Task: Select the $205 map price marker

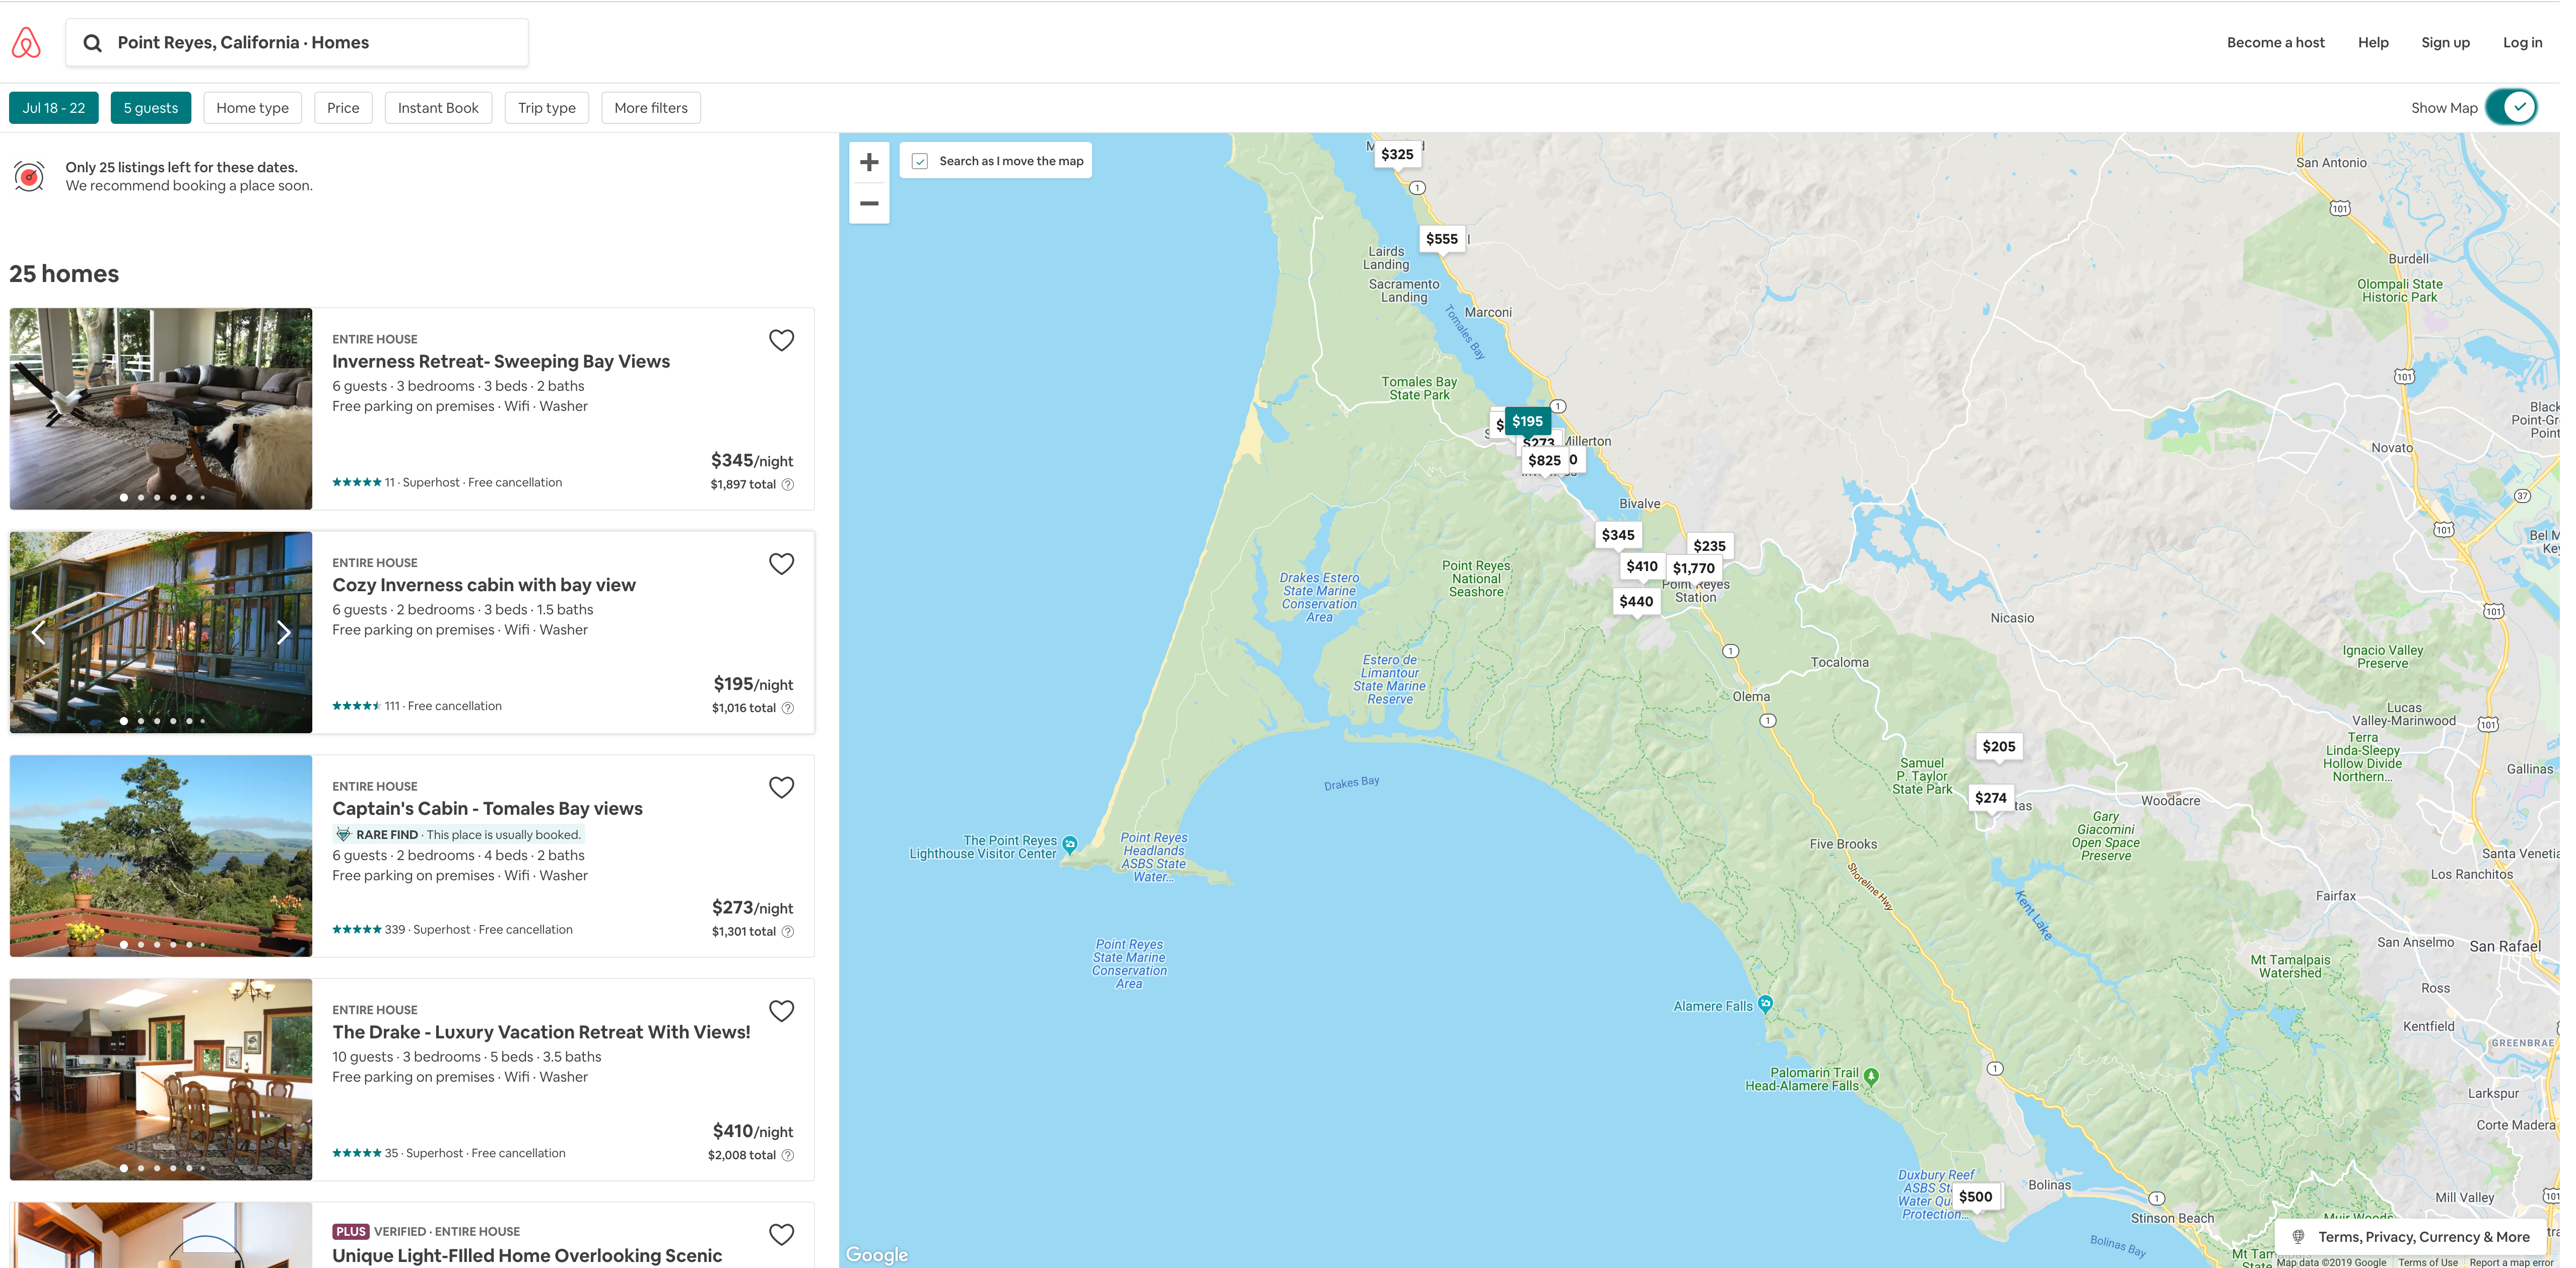Action: pos(1999,747)
